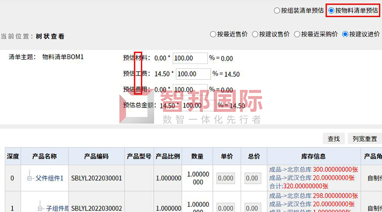382x212 pixels.
Task: Open the 父件组件1 product link
Action: (50, 179)
